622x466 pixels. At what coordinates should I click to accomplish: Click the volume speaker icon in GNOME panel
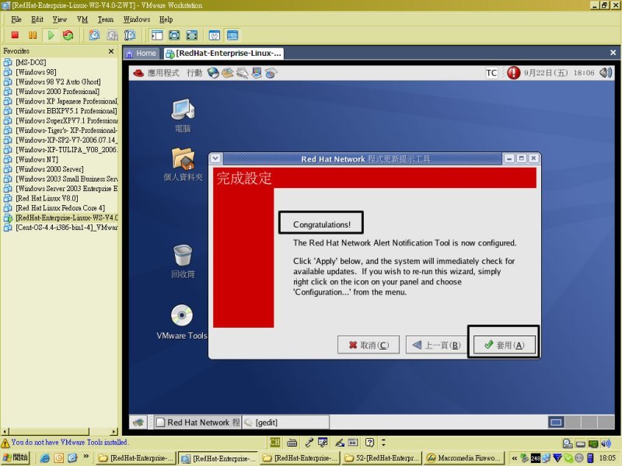pos(606,72)
